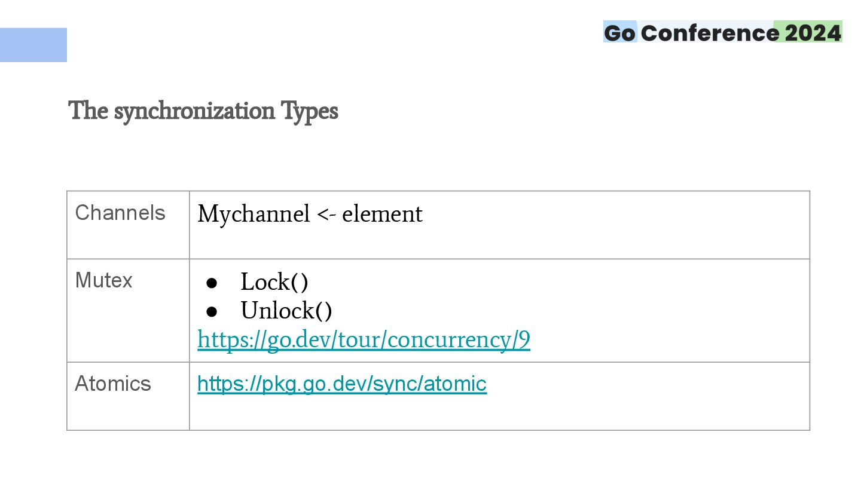Select the Channels table cell
The image size is (861, 484).
pyautogui.click(x=128, y=225)
